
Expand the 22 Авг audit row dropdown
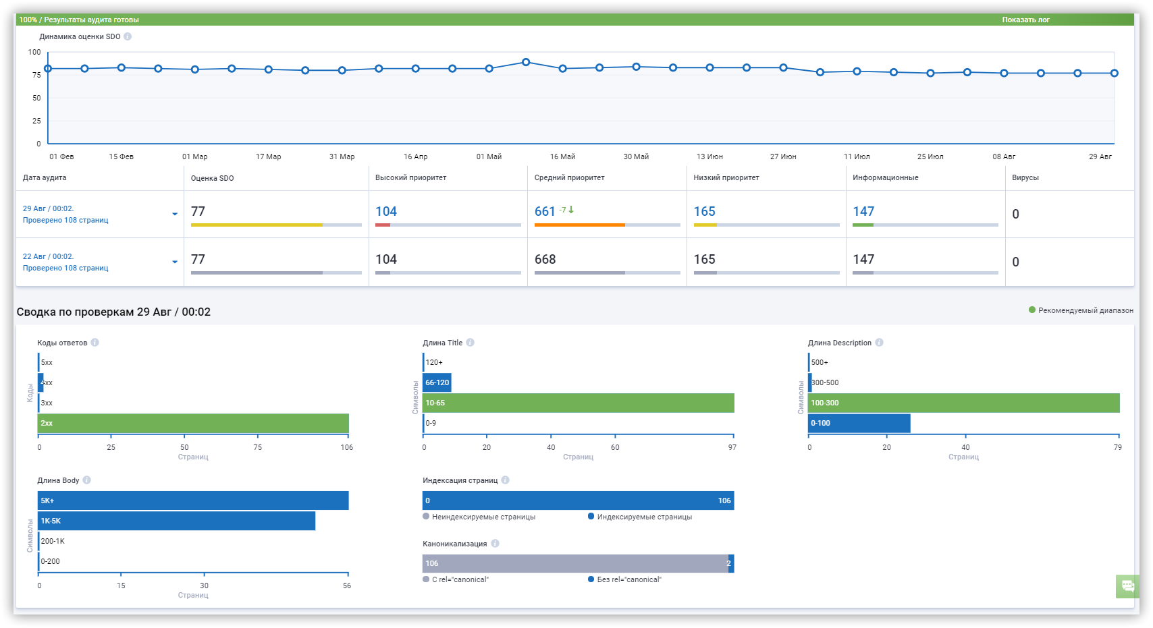point(175,262)
